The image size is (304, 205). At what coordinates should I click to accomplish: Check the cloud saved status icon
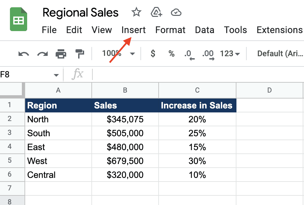(176, 13)
